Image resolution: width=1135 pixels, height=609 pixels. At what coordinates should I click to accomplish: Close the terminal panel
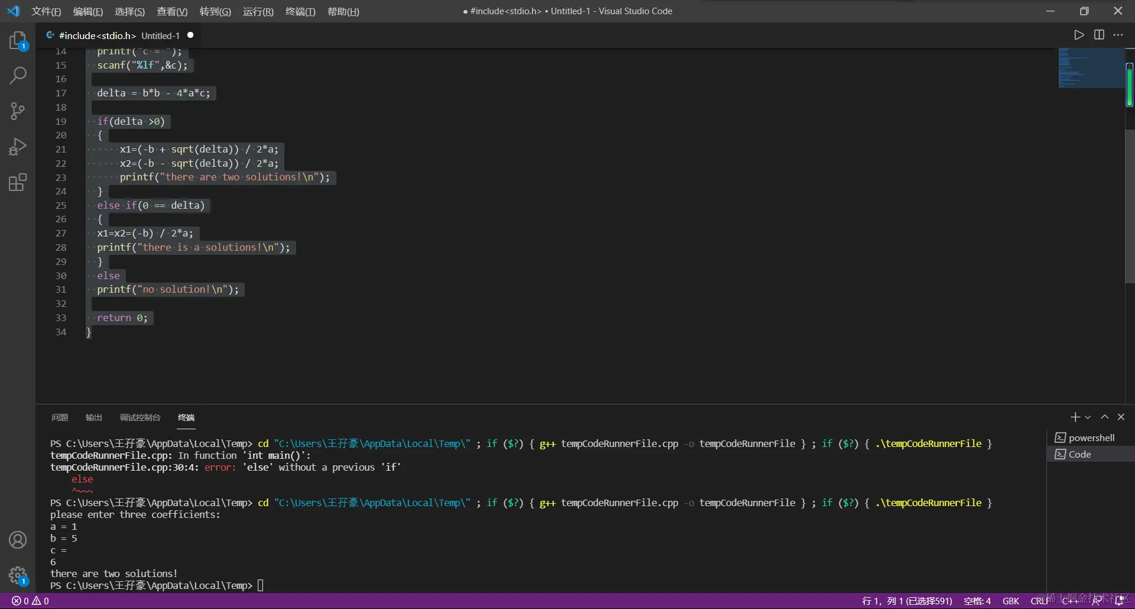(1121, 417)
